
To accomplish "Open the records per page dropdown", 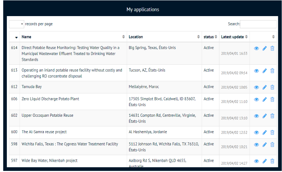I will click(16, 24).
